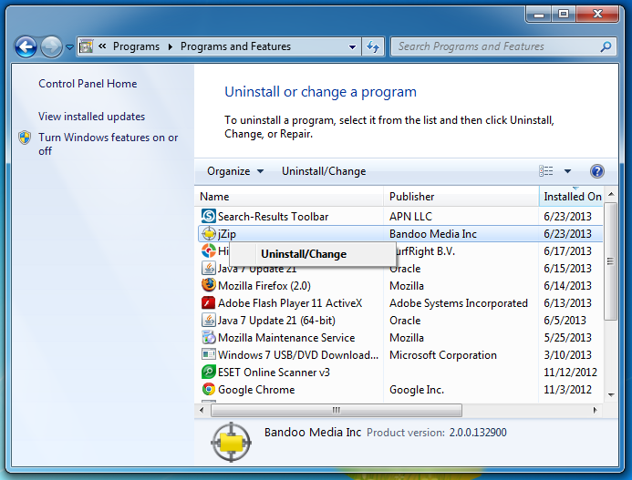Select Mozilla Maintenance Service entry
Screen dimensions: 632x480
click(286, 338)
